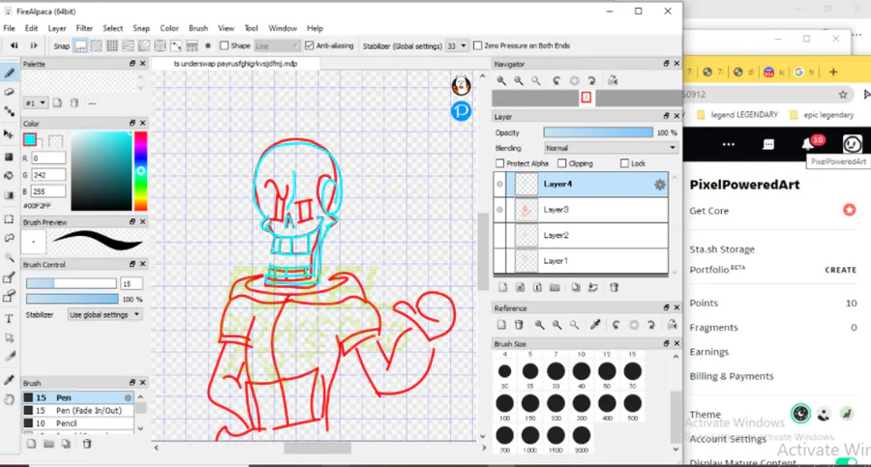Image resolution: width=871 pixels, height=467 pixels.
Task: Select the Gradient tool
Action: 10,195
